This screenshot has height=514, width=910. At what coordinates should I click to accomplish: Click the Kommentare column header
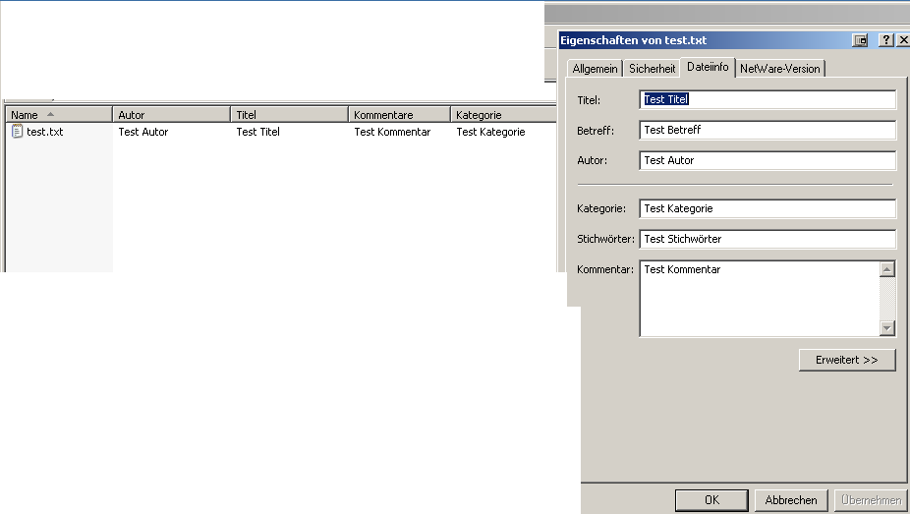[399, 115]
